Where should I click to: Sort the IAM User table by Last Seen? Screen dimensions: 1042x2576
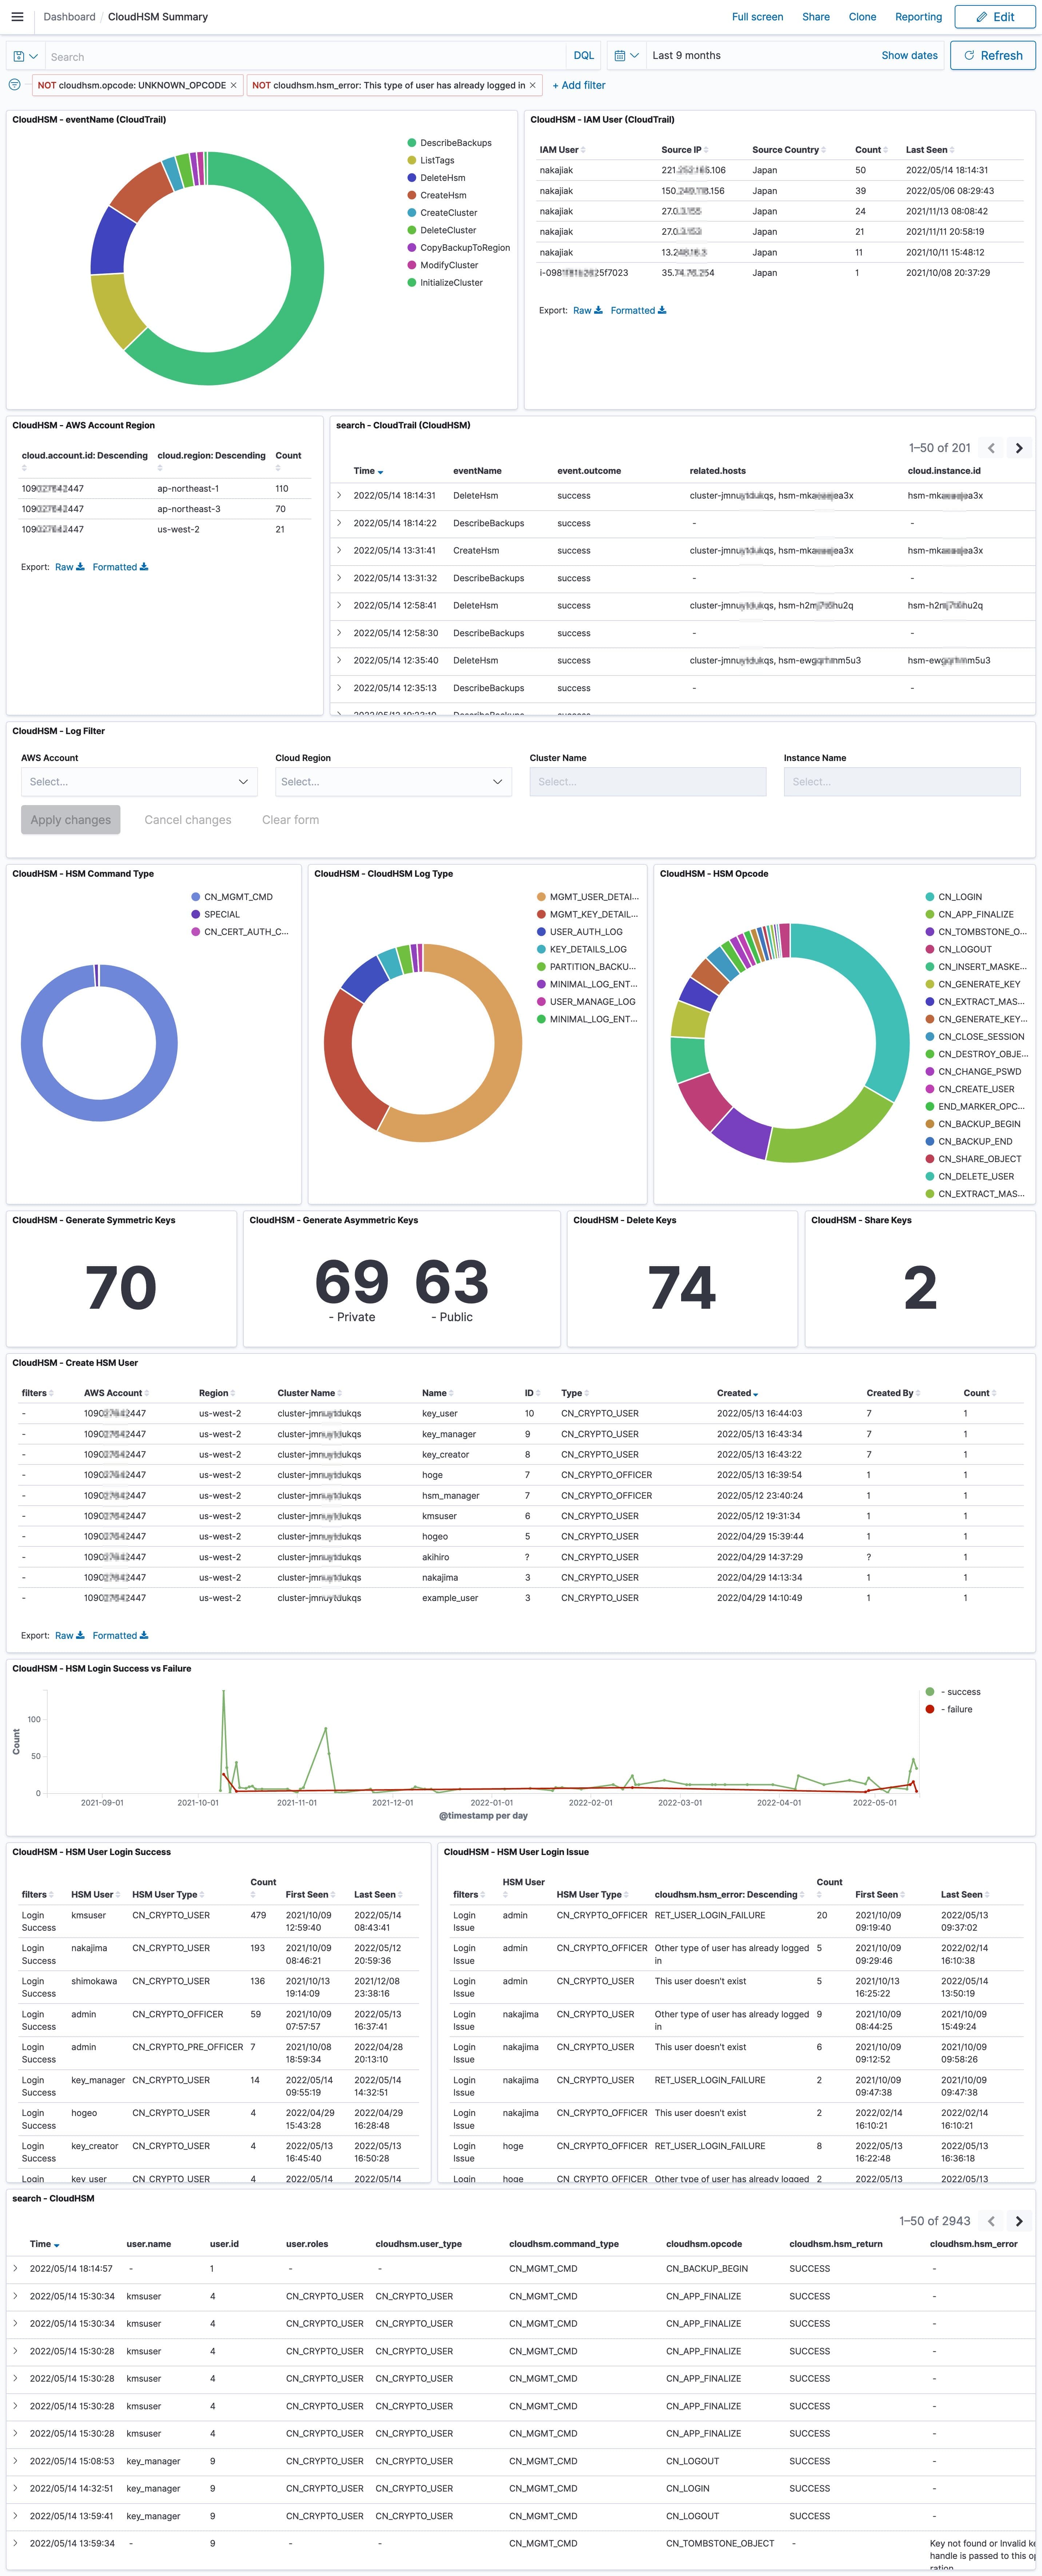(x=930, y=150)
